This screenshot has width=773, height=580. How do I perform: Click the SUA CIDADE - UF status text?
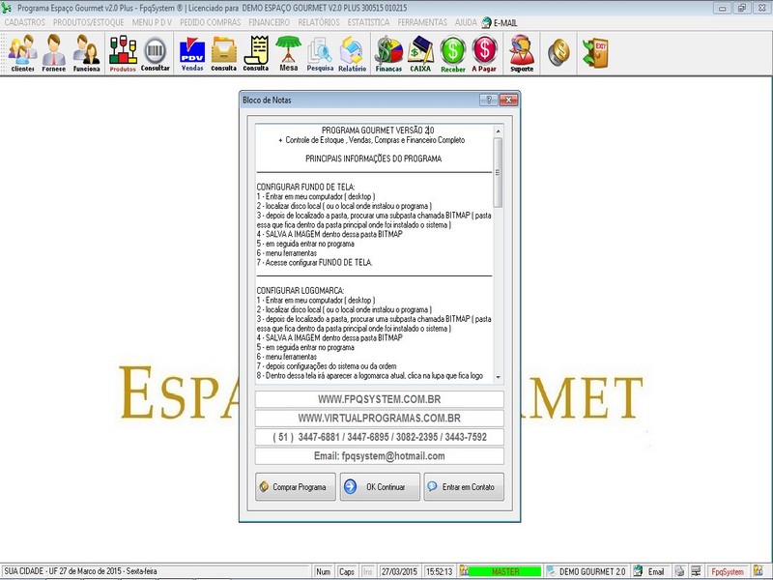coord(81,571)
